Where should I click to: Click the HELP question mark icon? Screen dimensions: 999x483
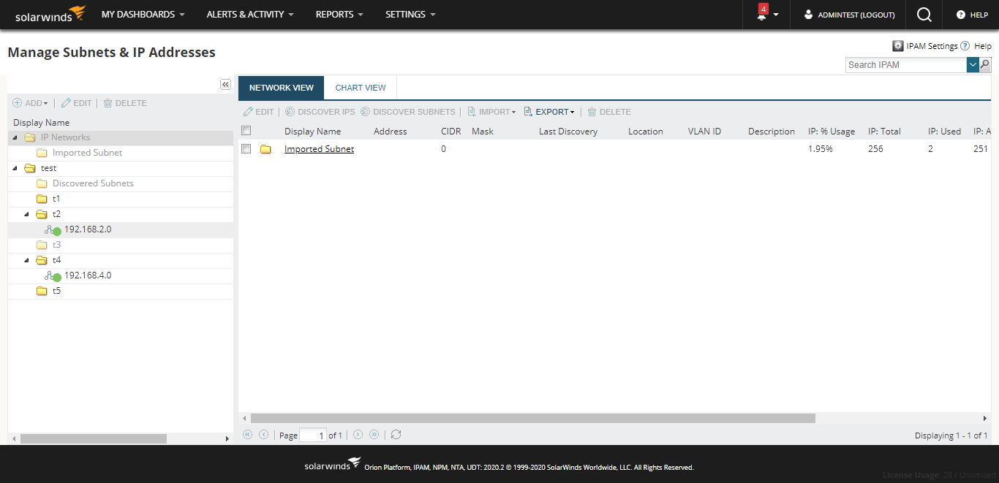(961, 15)
